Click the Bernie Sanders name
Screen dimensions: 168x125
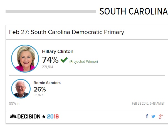coord(47,83)
